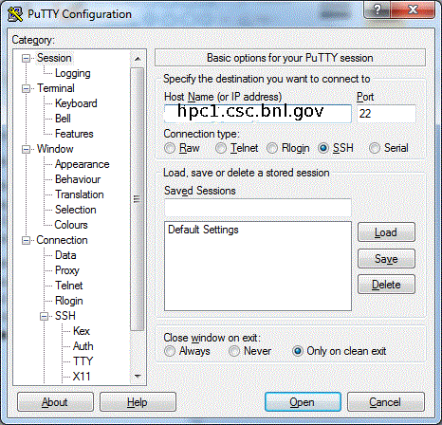Screen dimensions: 442x425
Task: Open the Keyboard settings category
Action: 76,103
